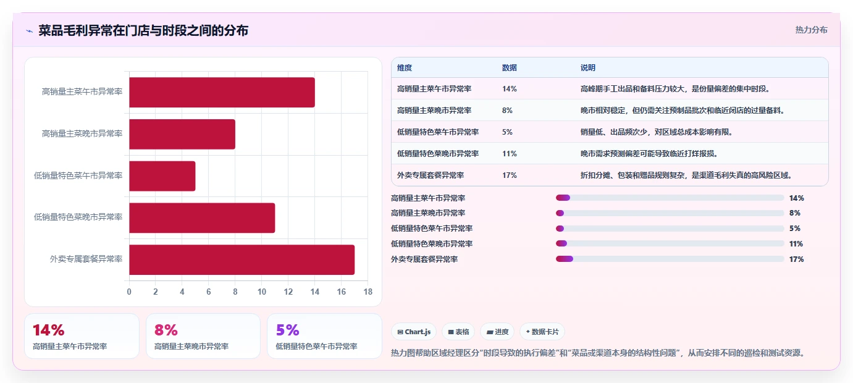The image size is (853, 383).
Task: Select the 低销量特色菜晚市异常率 bar in chart
Action: click(x=202, y=217)
